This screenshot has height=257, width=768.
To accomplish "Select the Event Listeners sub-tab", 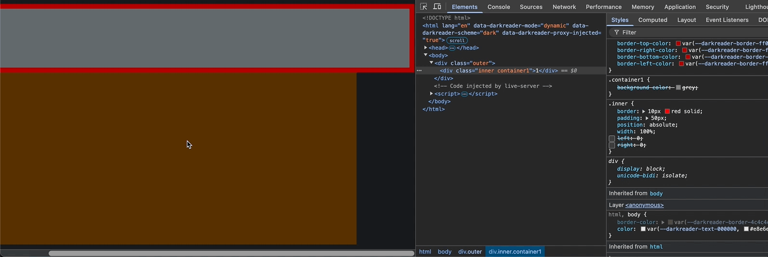I will tap(727, 20).
